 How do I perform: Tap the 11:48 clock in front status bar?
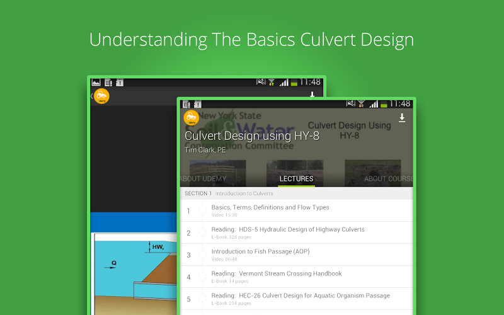point(400,103)
